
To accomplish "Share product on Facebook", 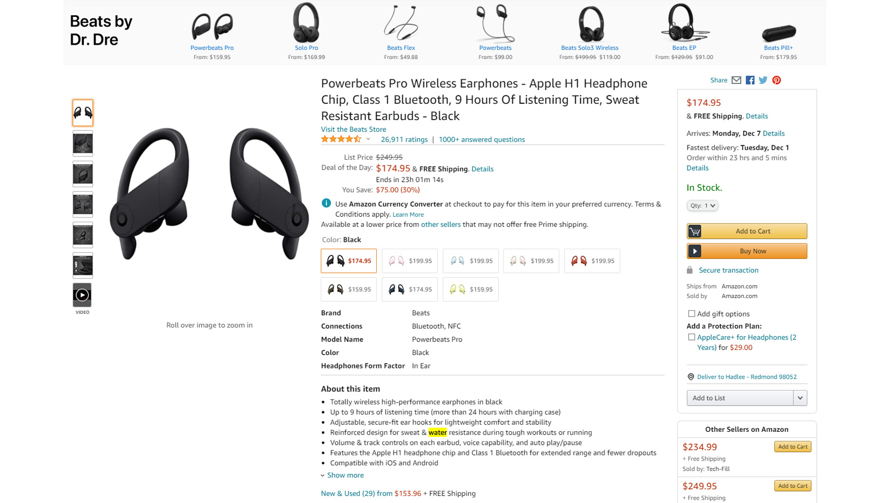I will coord(750,80).
